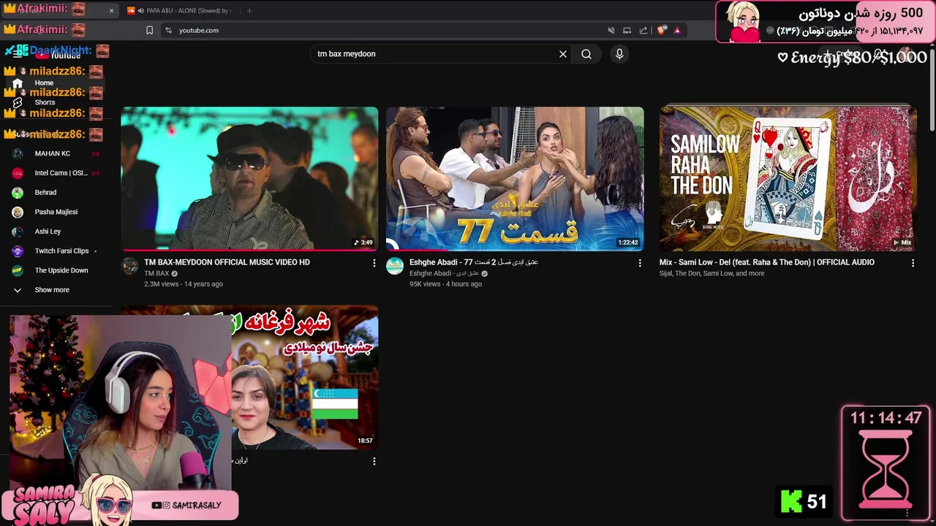Open options menu for TM BAX-MEYDOON video
The width and height of the screenshot is (936, 526).
[x=374, y=263]
